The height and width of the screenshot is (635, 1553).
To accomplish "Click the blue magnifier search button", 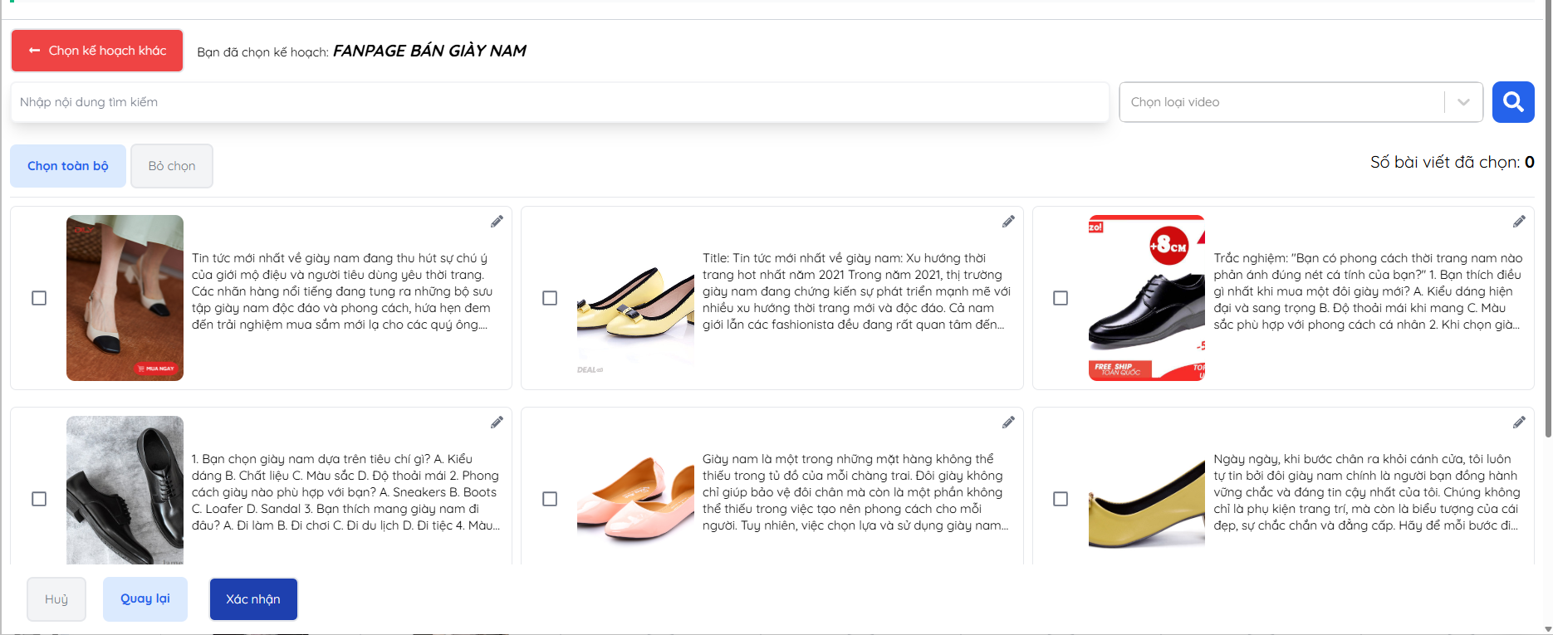I will (1512, 102).
